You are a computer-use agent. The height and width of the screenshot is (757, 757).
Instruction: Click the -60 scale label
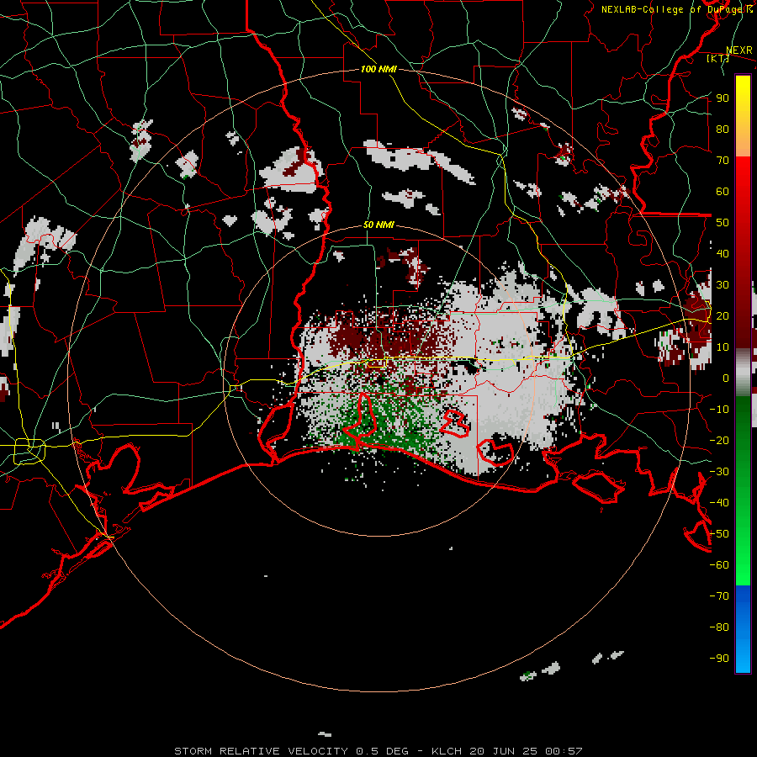[719, 565]
